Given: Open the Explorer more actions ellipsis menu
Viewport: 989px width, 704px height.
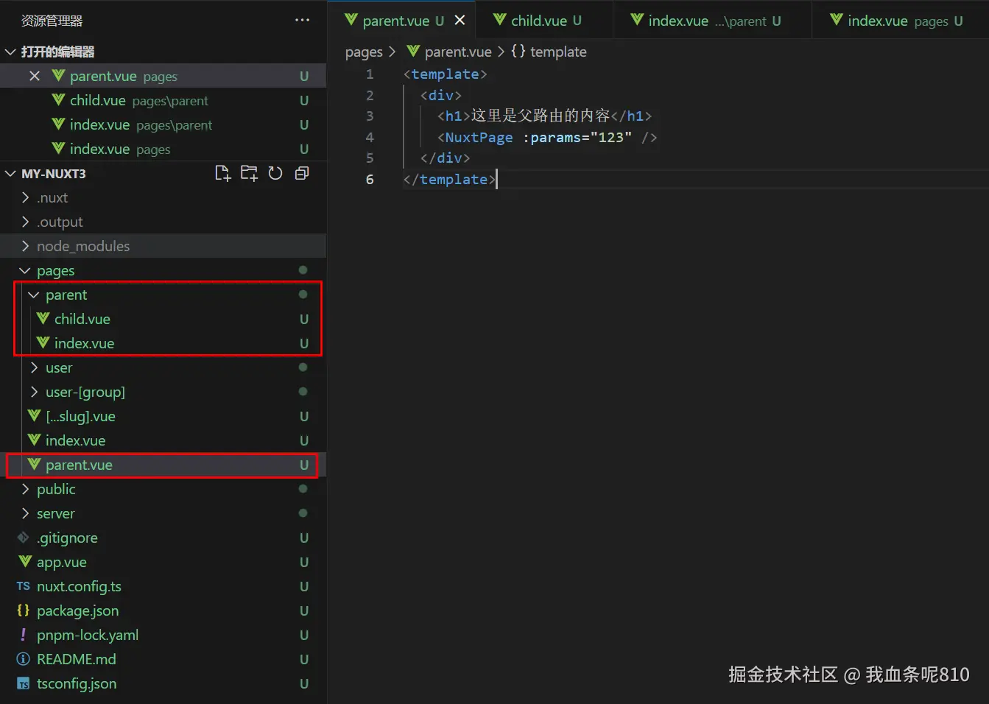Looking at the screenshot, I should pos(302,20).
